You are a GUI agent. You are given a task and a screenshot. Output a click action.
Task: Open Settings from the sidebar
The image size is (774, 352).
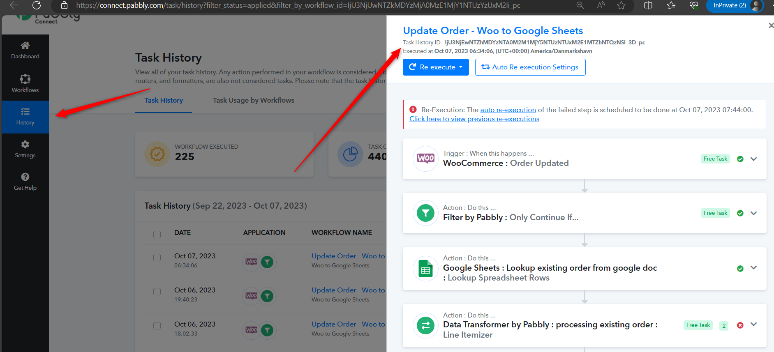[25, 150]
